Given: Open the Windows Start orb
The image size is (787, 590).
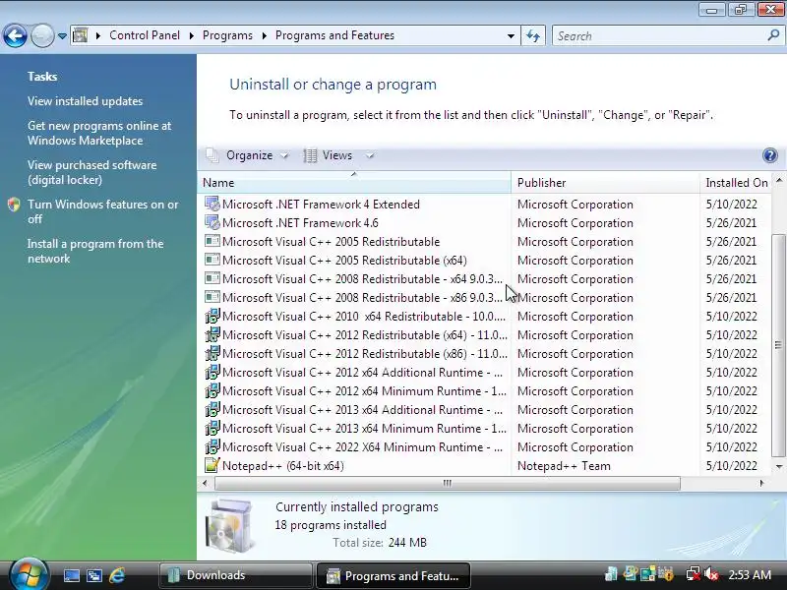Looking at the screenshot, I should [x=29, y=574].
